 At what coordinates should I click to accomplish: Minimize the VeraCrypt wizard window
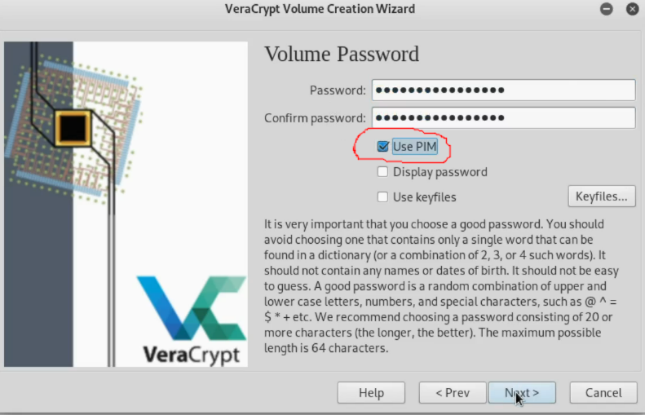[607, 9]
